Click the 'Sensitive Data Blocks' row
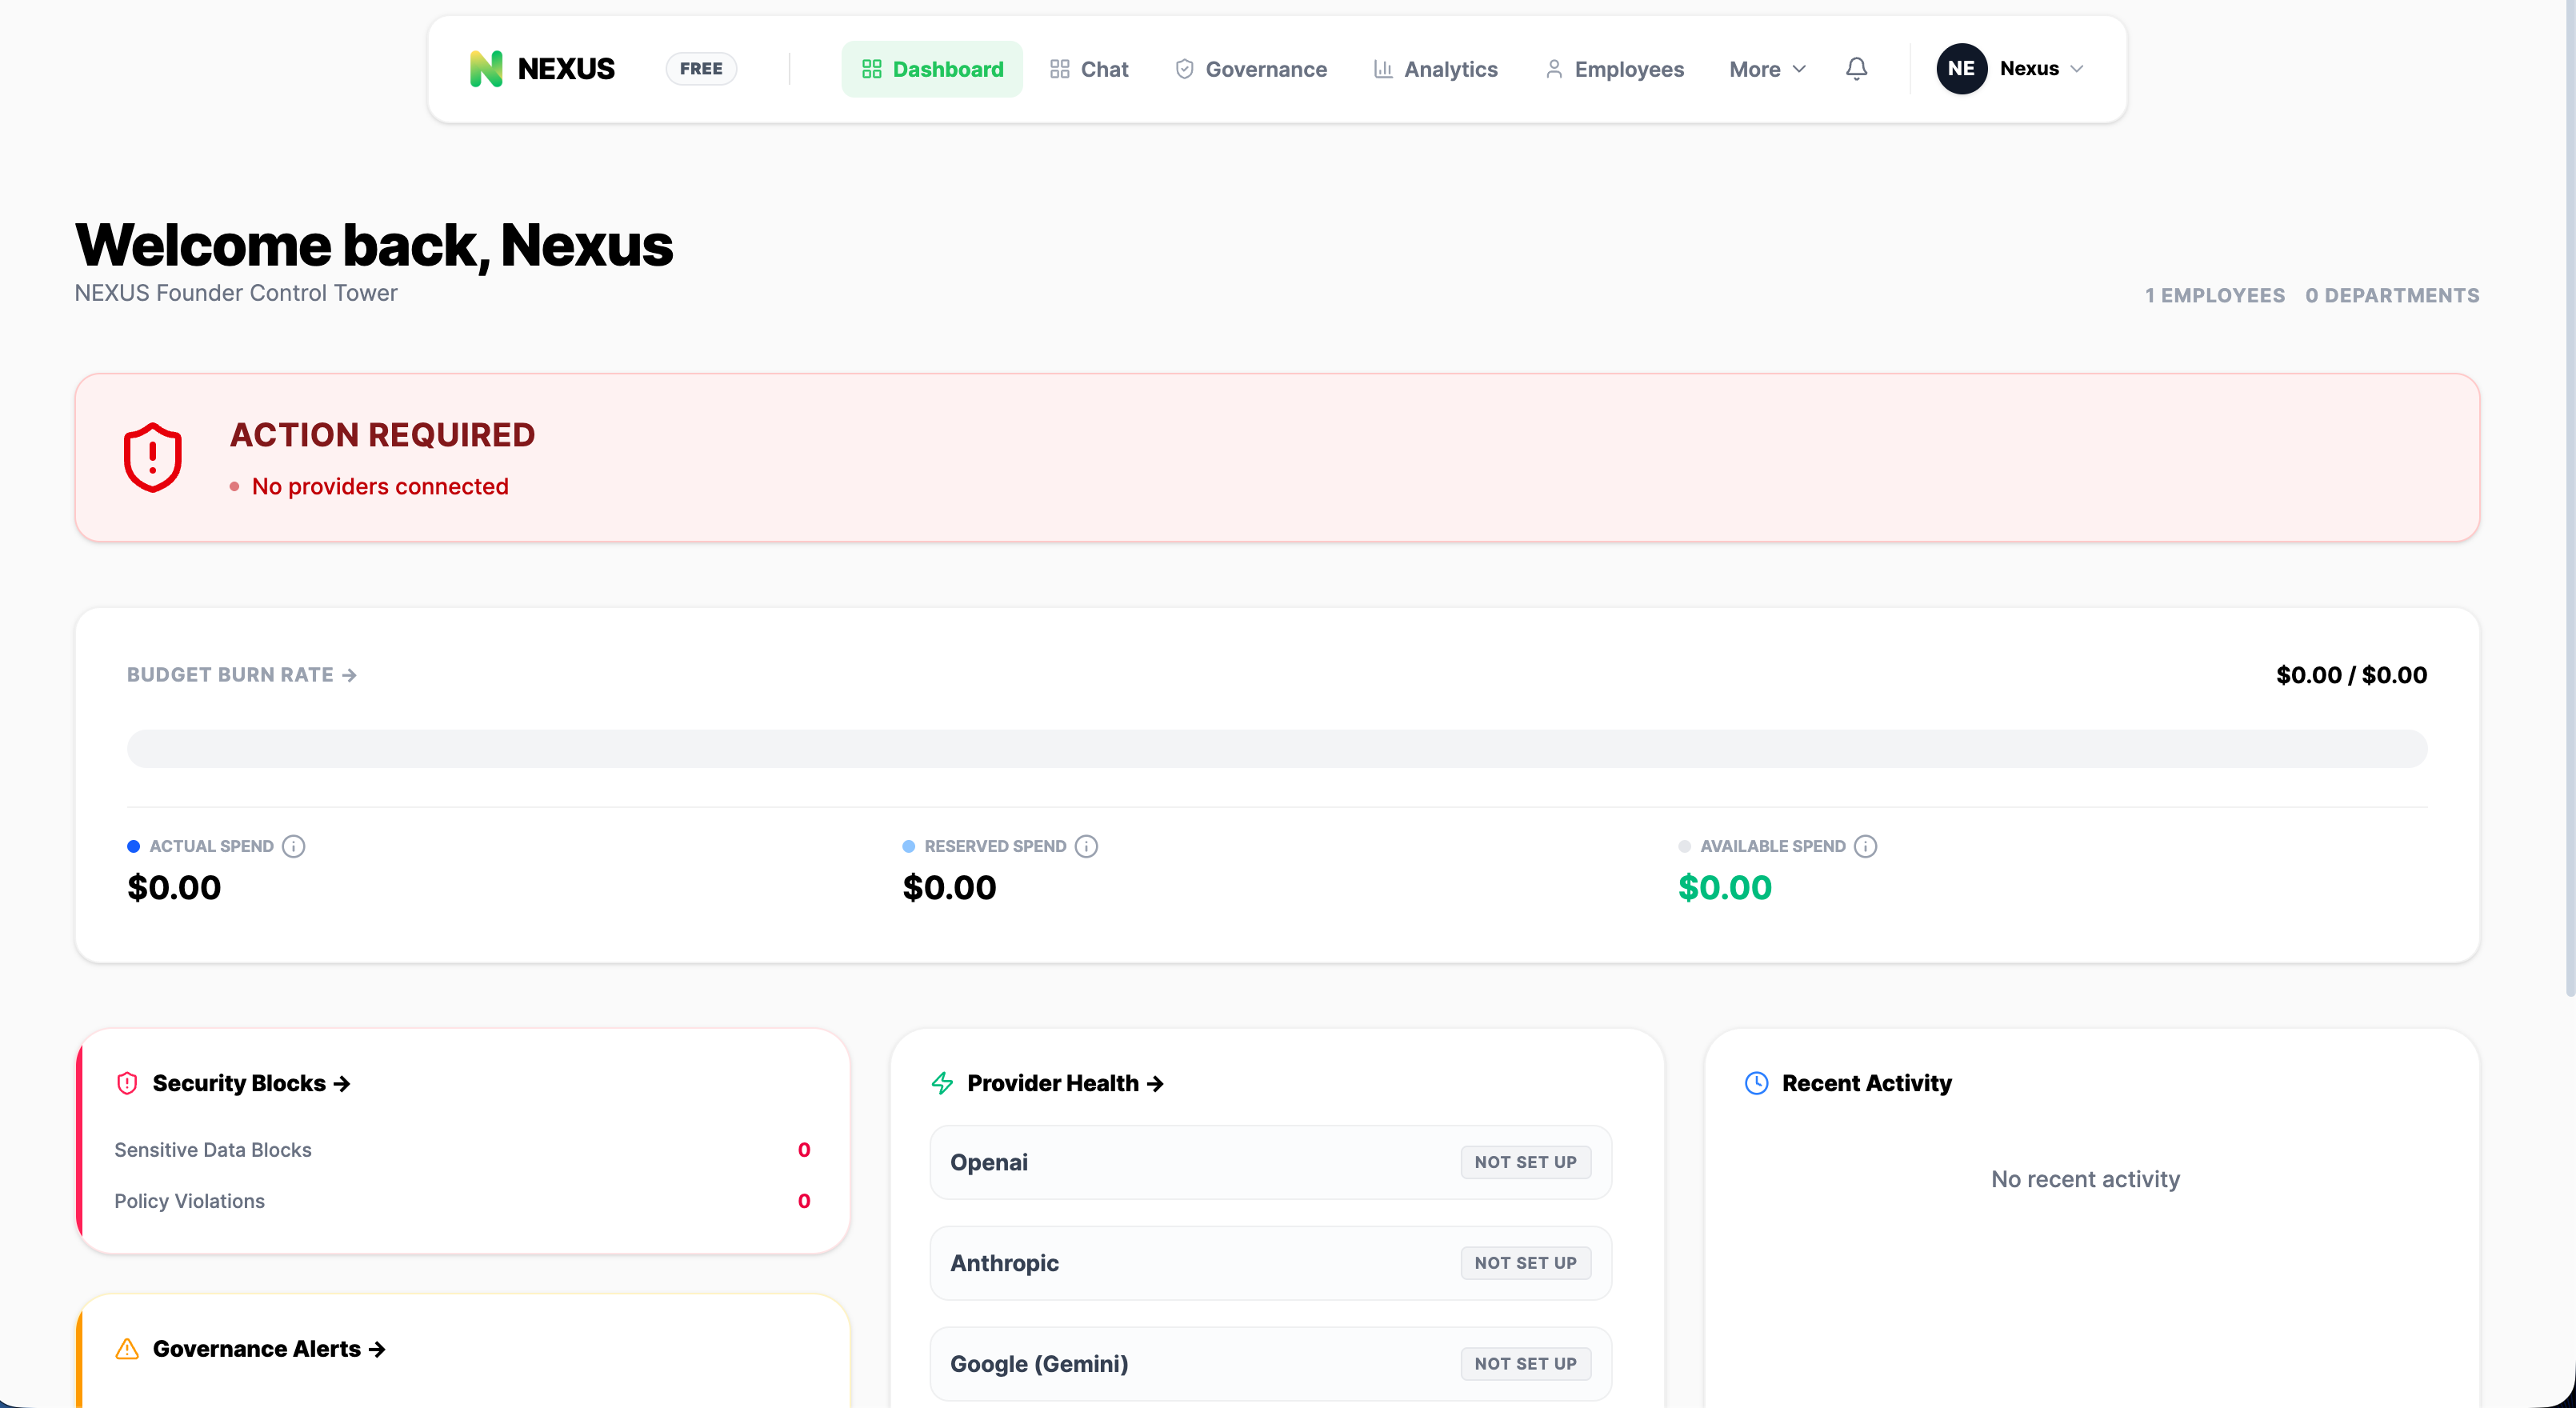2576x1408 pixels. point(462,1150)
